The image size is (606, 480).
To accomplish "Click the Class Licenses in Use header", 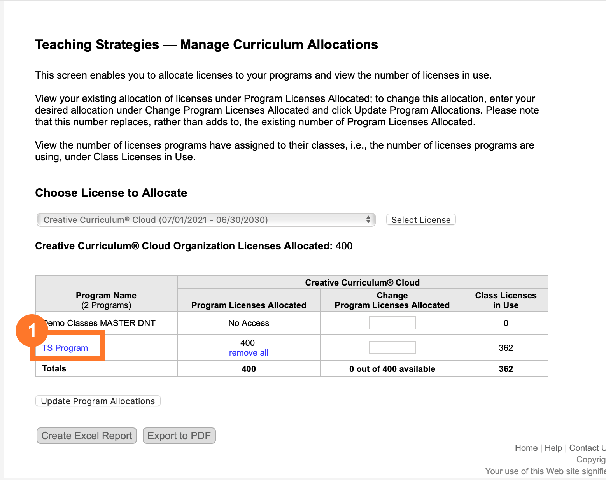I will point(506,300).
